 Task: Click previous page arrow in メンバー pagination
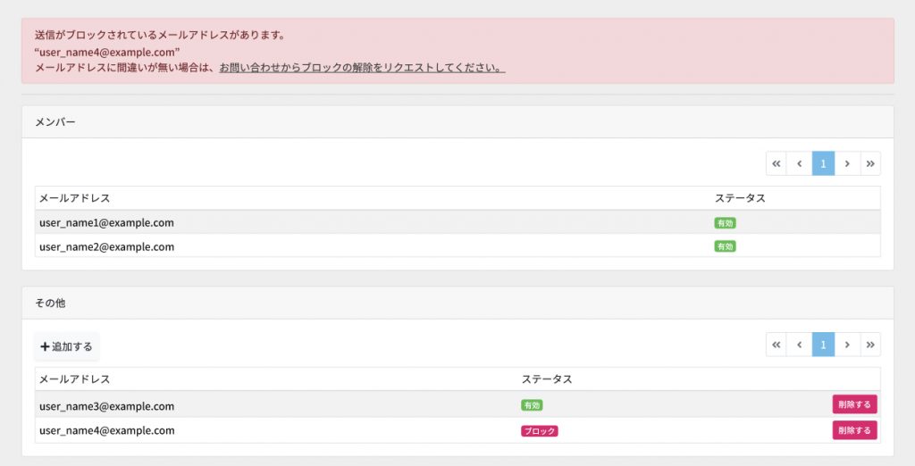click(800, 163)
